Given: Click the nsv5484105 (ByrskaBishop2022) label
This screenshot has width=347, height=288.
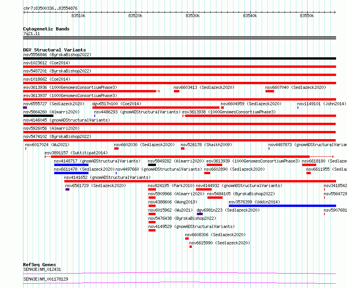Looking at the screenshot, I should [241, 194].
